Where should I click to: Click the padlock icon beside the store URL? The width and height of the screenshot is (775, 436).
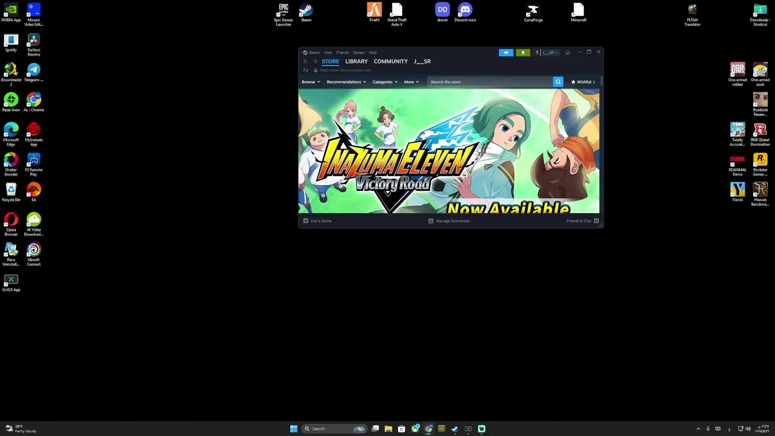(315, 70)
